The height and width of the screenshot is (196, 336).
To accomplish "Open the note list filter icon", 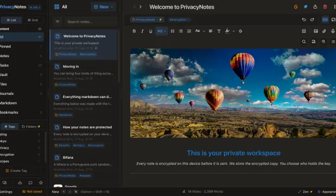I will point(58,22).
